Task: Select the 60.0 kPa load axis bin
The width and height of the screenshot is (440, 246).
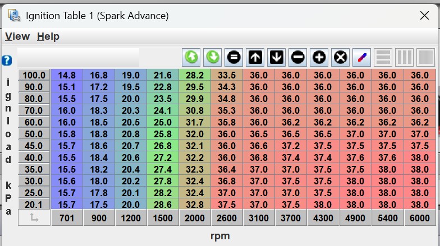Action: [x=34, y=122]
